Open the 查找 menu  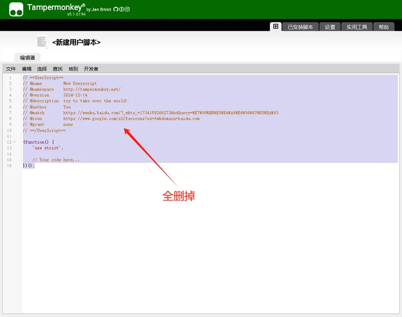(x=58, y=69)
